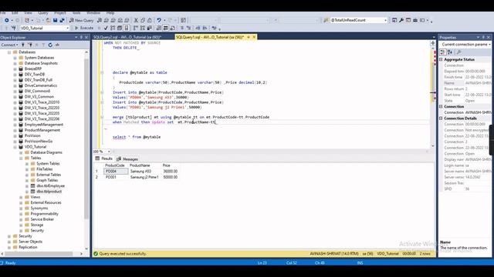Open the Tools menu
This screenshot has height=277, width=494.
[76, 13]
